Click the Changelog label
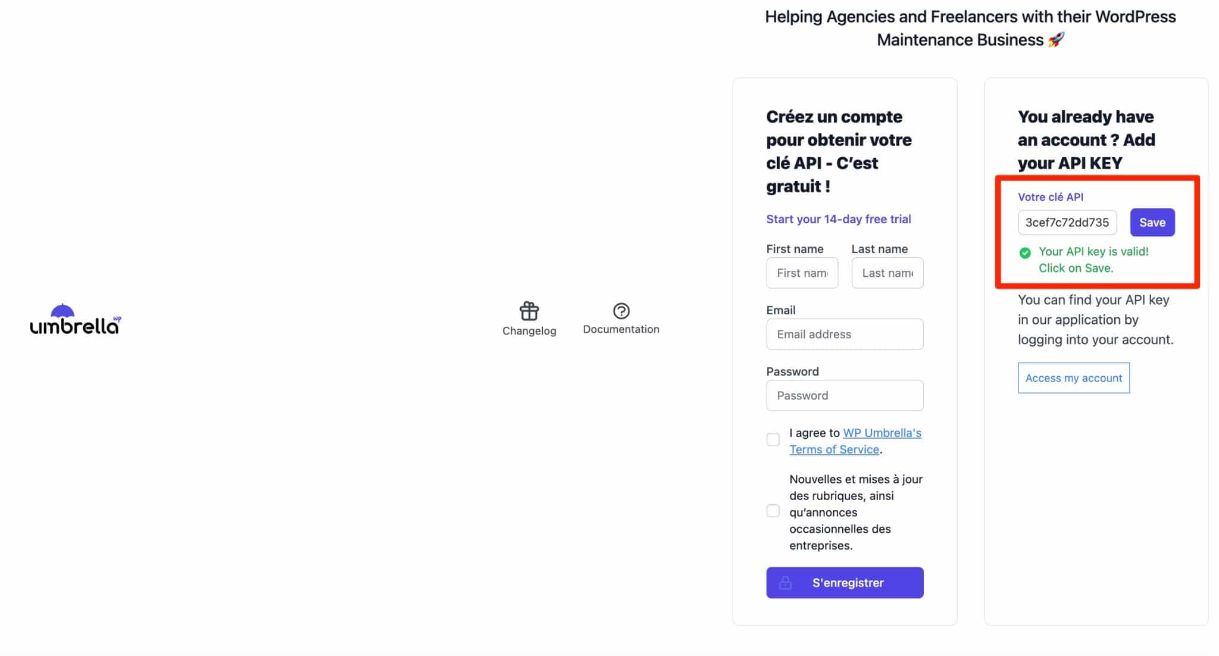The image size is (1219, 656). coord(529,331)
